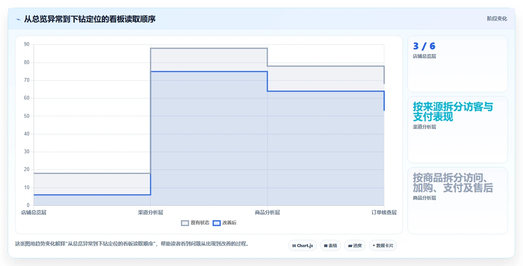
Task: Open the 按来源拆分访客与支付表现 card
Action: tap(458, 130)
